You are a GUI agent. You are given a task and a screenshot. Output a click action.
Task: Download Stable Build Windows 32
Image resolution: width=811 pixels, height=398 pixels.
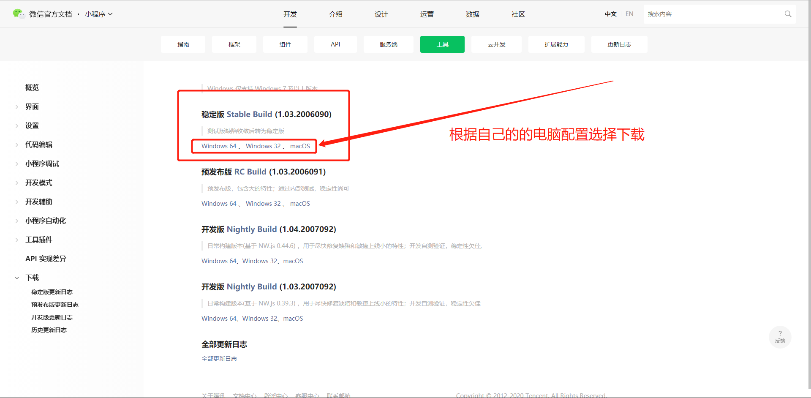(x=263, y=146)
